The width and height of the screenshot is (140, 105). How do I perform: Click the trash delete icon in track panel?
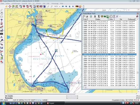pos(95,16)
